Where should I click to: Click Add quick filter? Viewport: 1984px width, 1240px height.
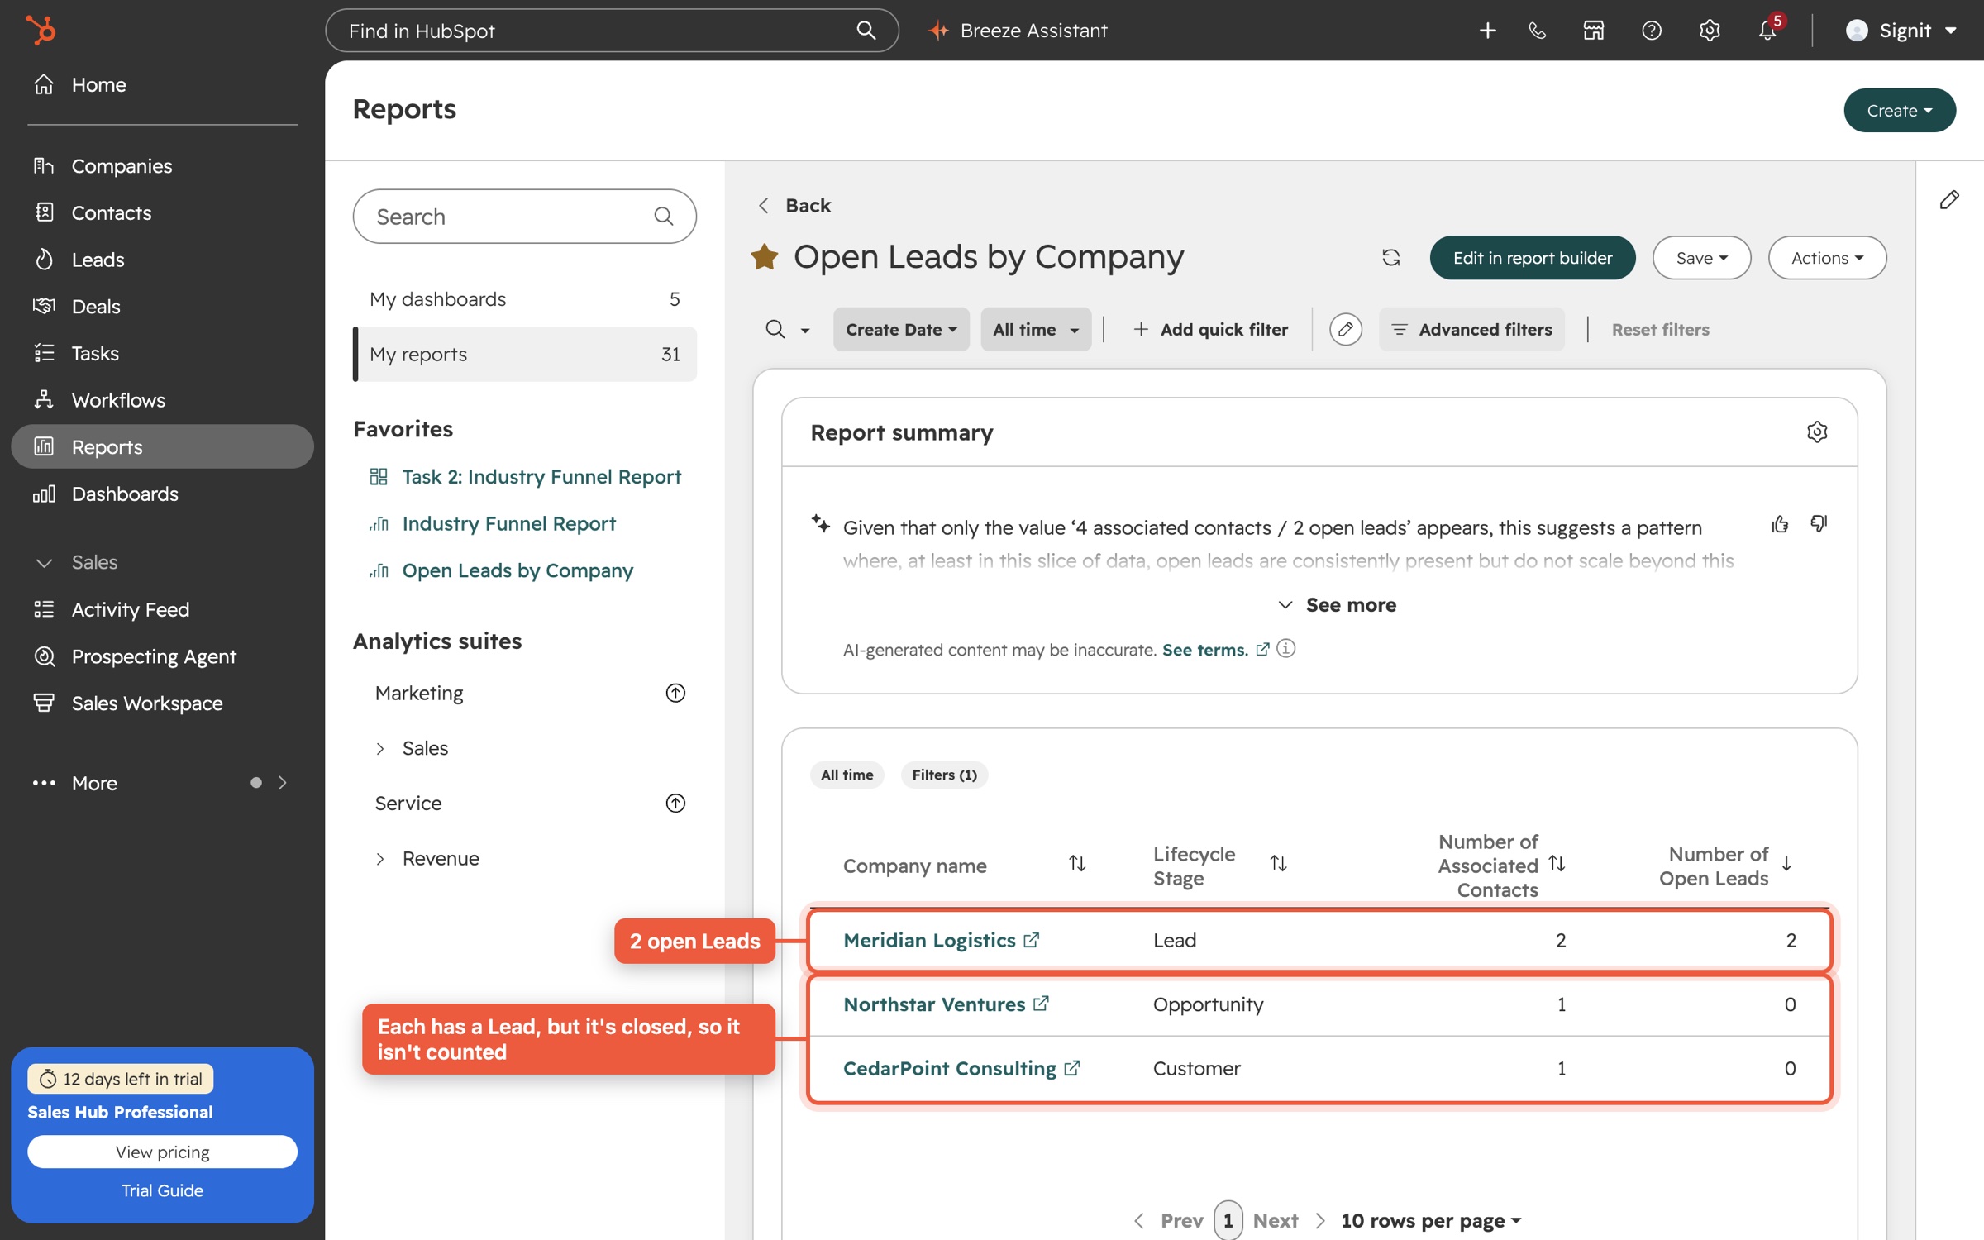1210,330
